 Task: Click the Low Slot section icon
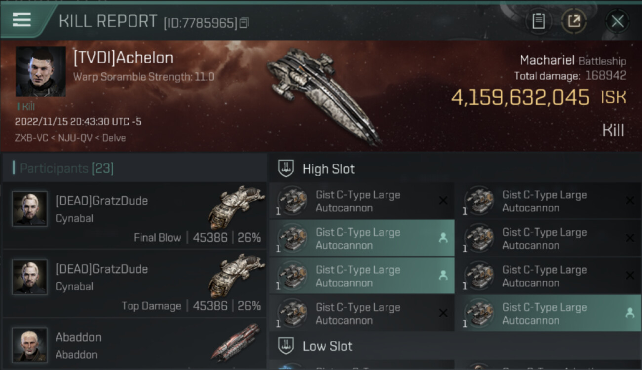286,346
